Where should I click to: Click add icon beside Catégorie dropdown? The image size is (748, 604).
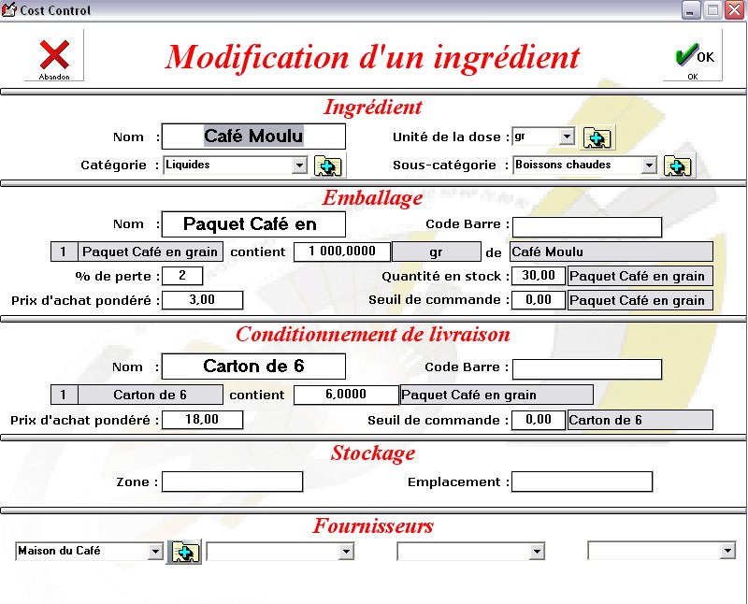coord(328,165)
